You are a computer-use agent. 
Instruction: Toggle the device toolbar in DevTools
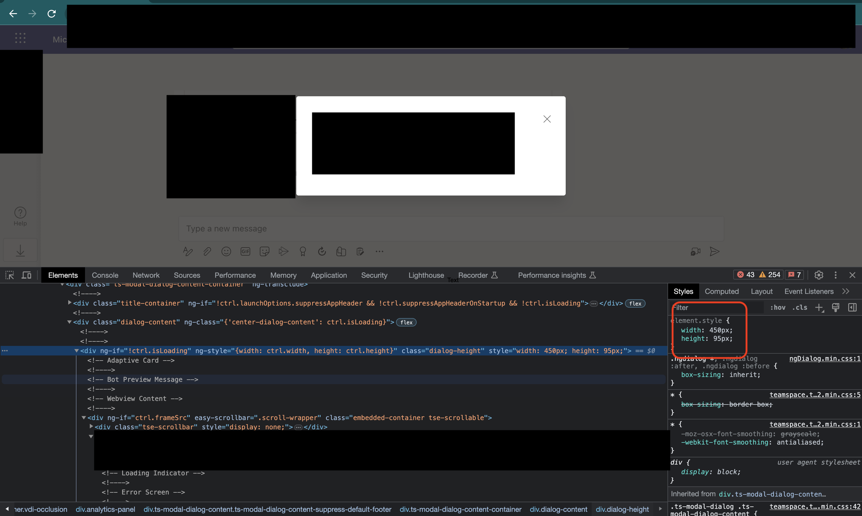pyautogui.click(x=26, y=275)
